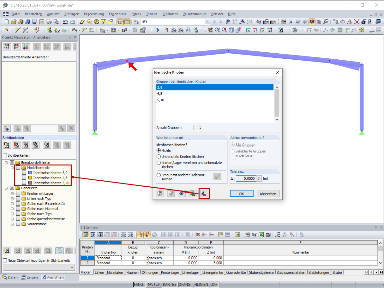Click the Open file folder icon
384x288 pixels.
(14, 22)
